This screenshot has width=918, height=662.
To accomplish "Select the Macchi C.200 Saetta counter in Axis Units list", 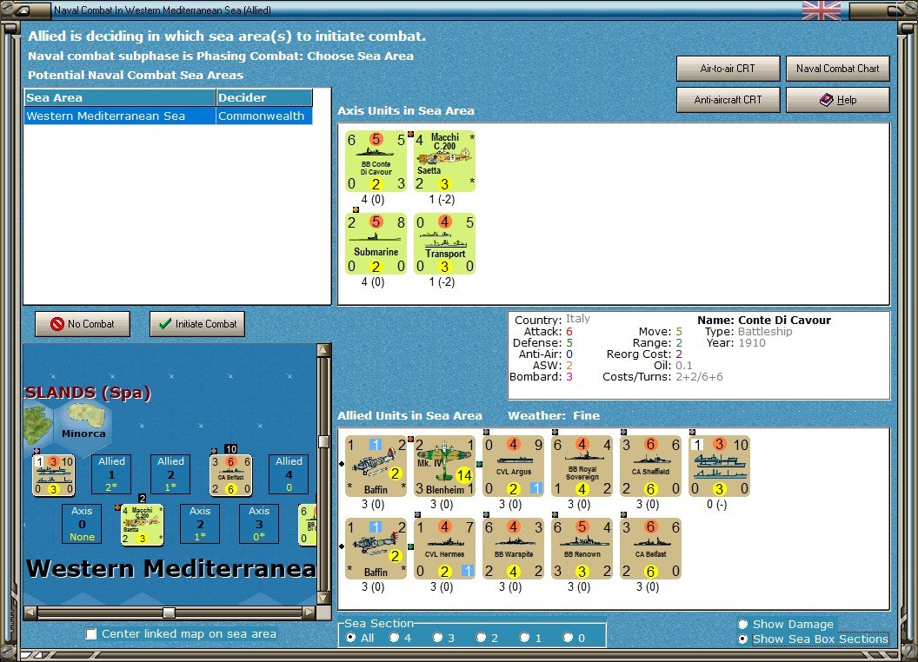I will click(444, 161).
